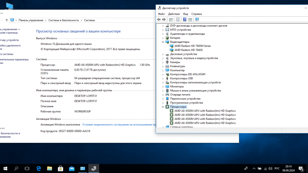
Task: Open Защита системы link in left sidebar
Action: [7, 54]
